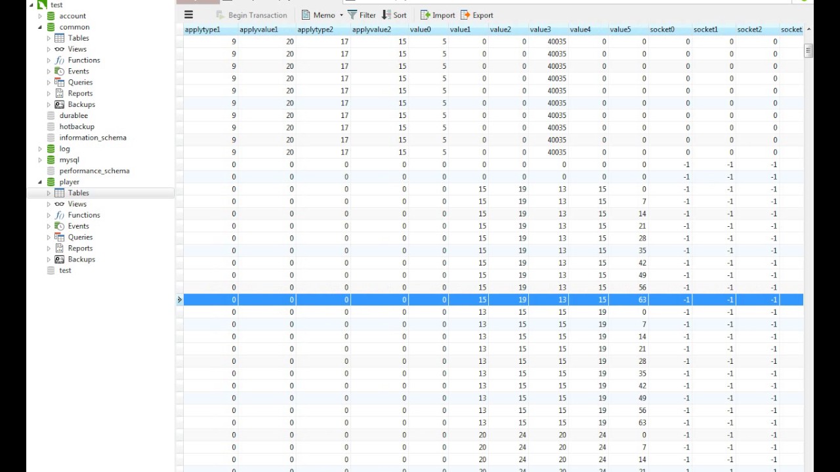Viewport: 840px width, 472px height.
Task: Click the account database icon
Action: [51, 16]
